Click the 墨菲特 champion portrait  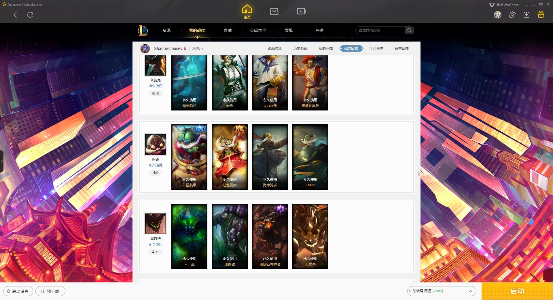point(156,224)
